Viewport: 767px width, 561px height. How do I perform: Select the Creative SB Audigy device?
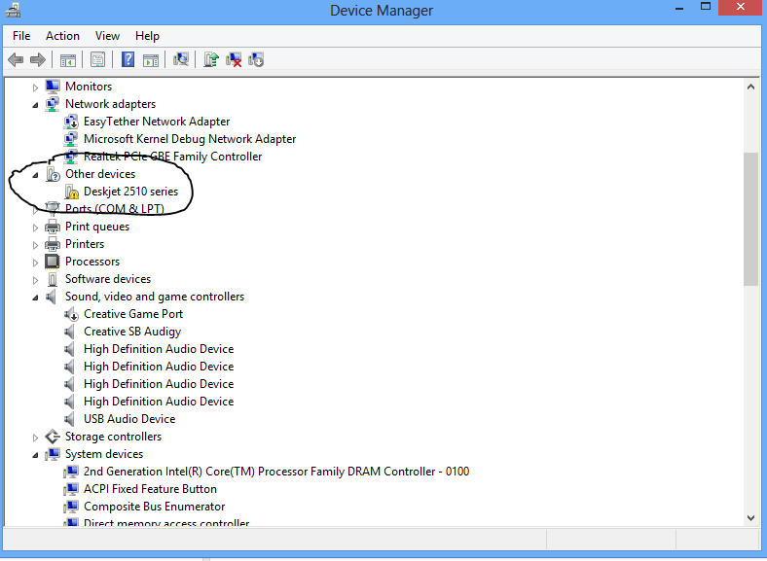point(132,332)
